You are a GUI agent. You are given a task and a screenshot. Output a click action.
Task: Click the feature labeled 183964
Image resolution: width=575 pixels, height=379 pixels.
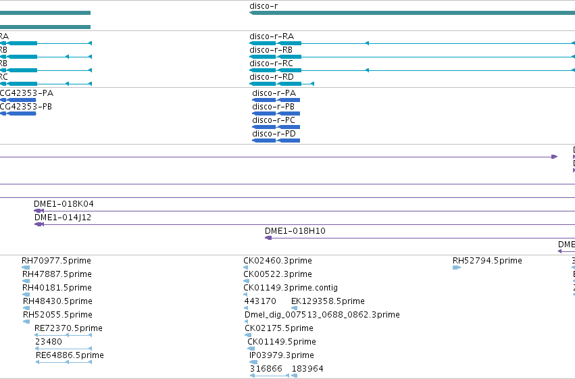pyautogui.click(x=307, y=369)
